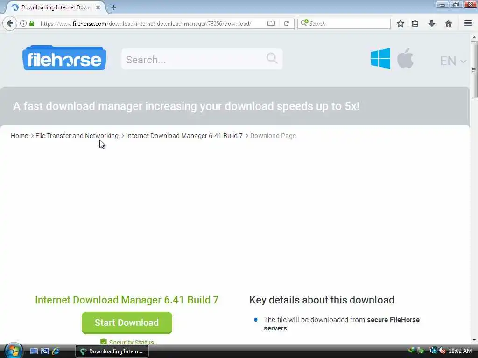Click the Security Status link
Screen dimensions: 478x358
[x=131, y=342]
